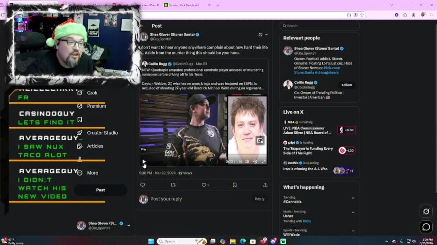Click the reply comment icon under post
The image size is (437, 245).
click(x=143, y=185)
